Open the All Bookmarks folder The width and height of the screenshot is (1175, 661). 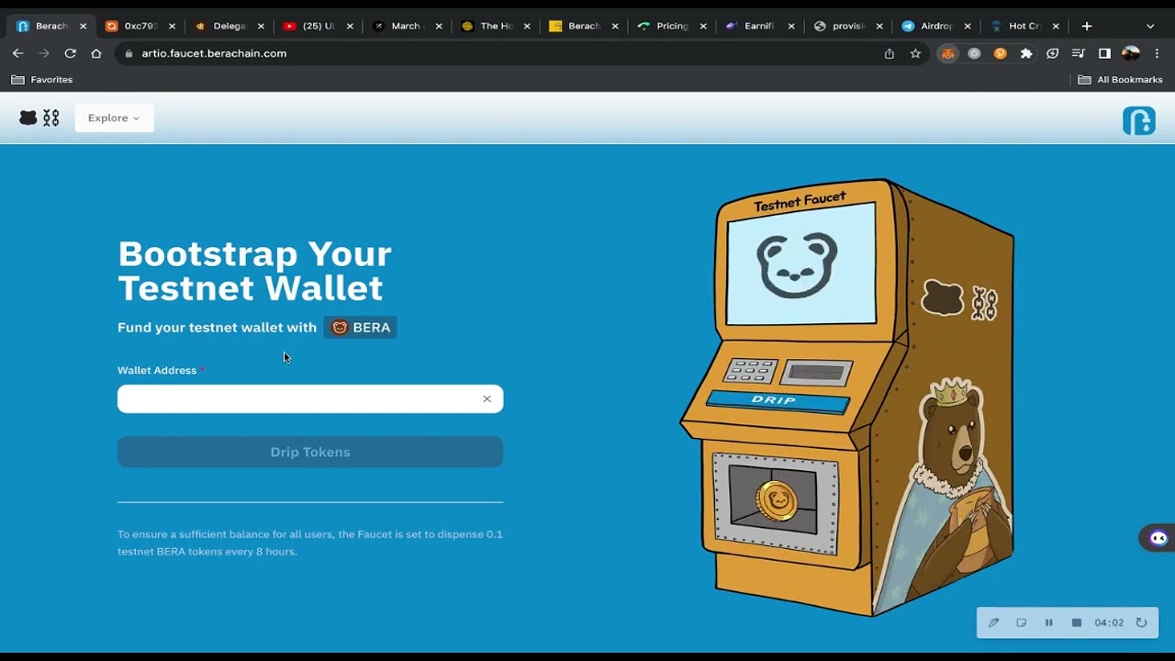(x=1120, y=80)
